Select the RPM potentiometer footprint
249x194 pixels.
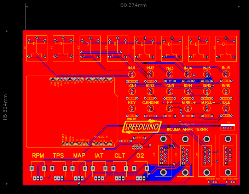point(38,169)
